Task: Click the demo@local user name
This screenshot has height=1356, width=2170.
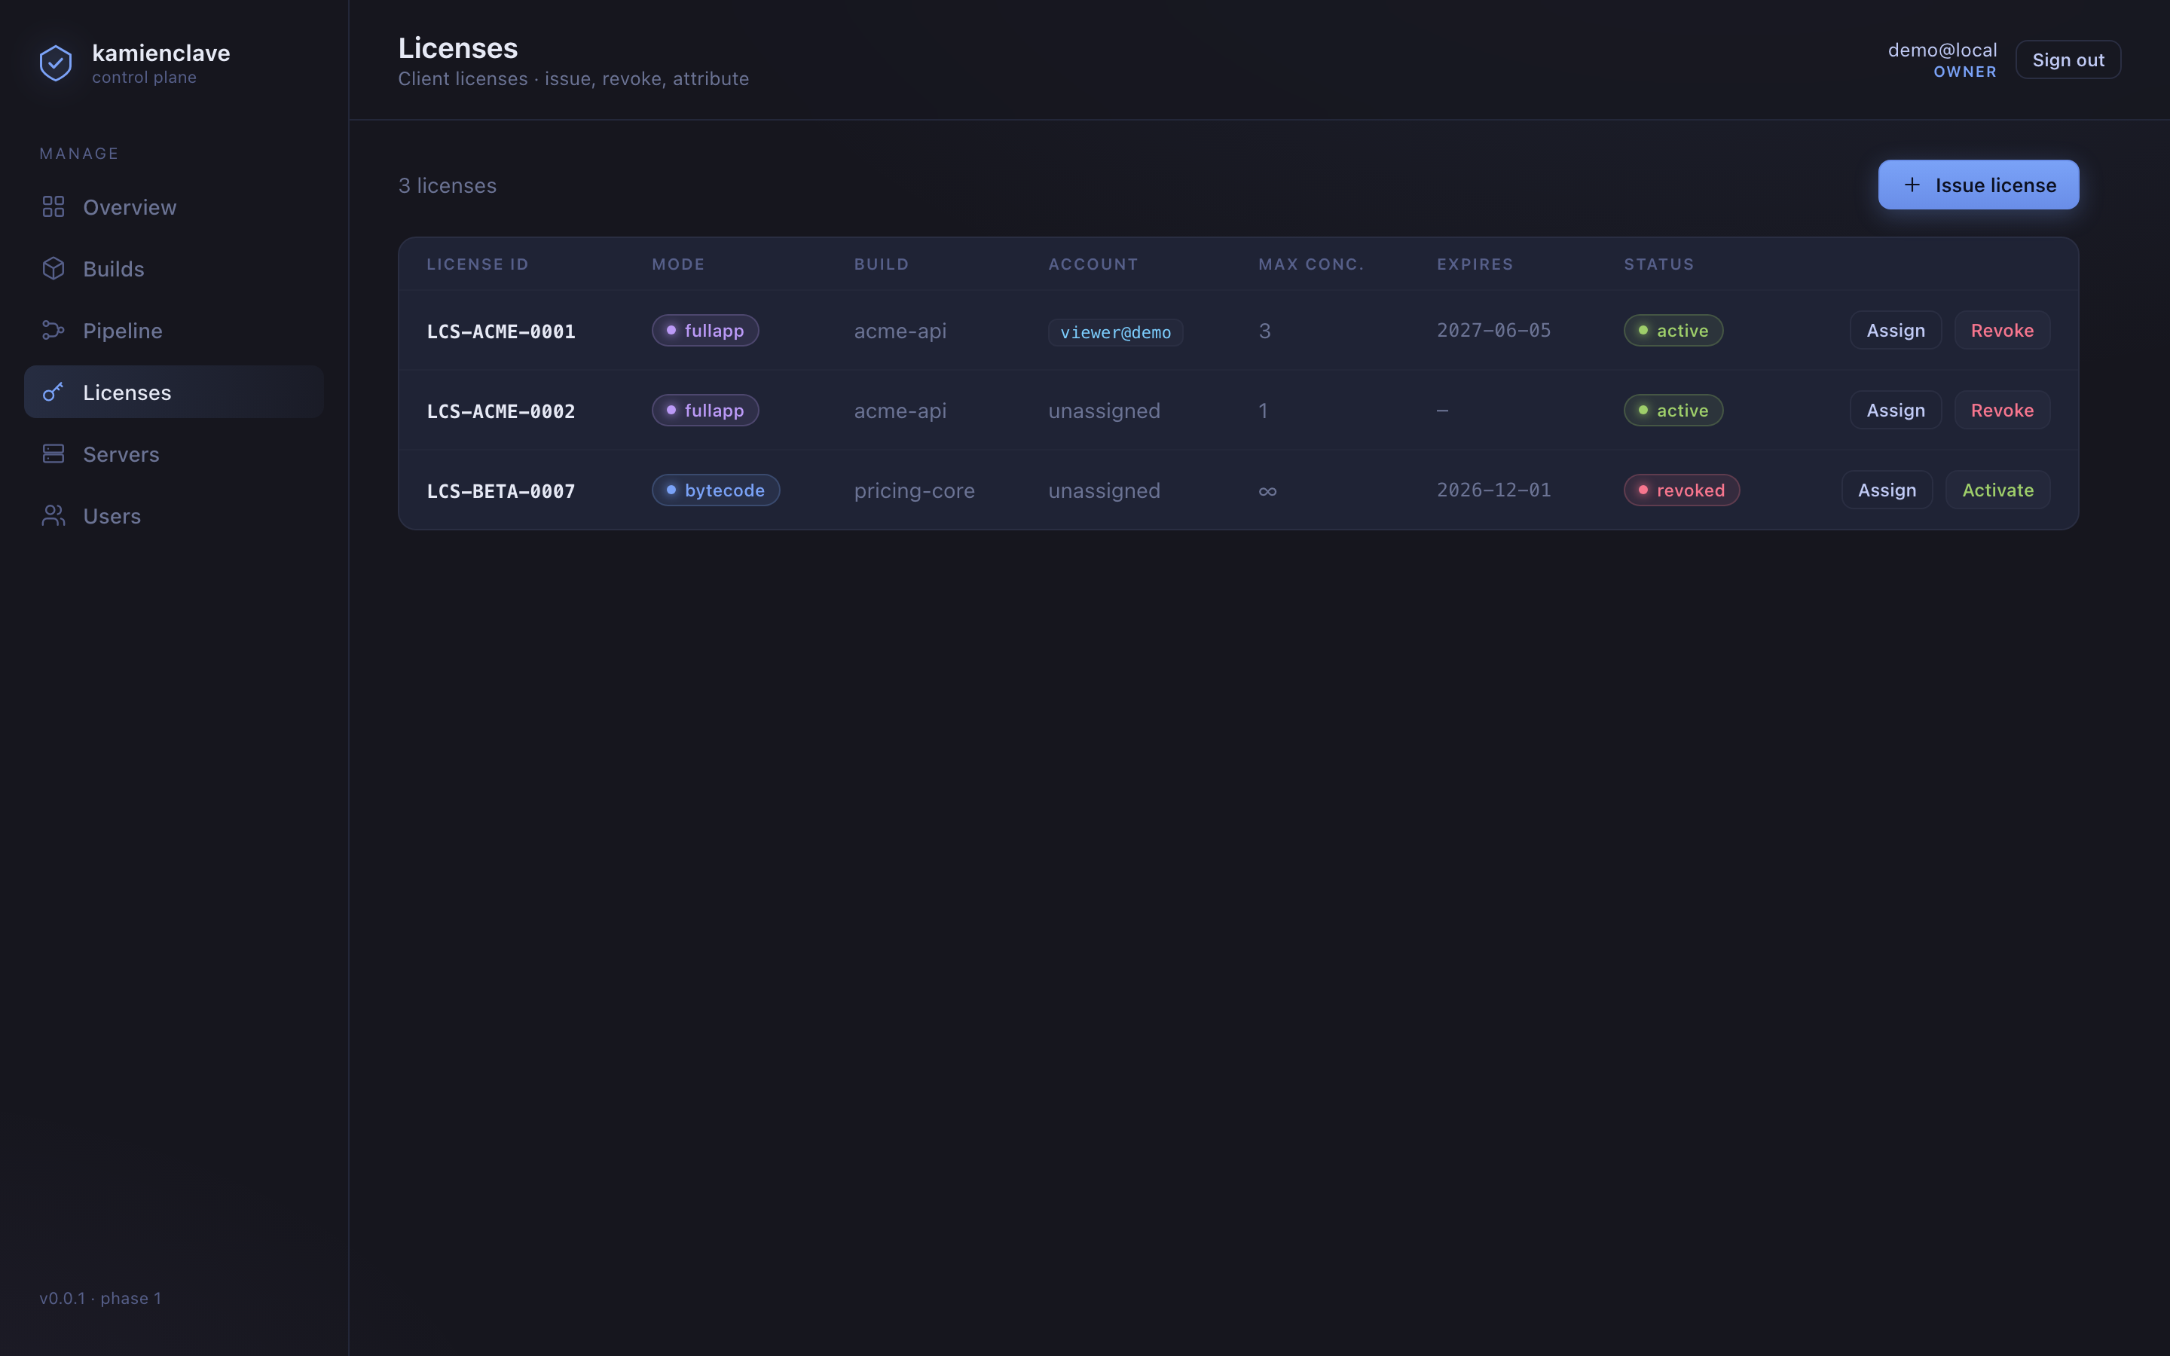Action: tap(1942, 50)
